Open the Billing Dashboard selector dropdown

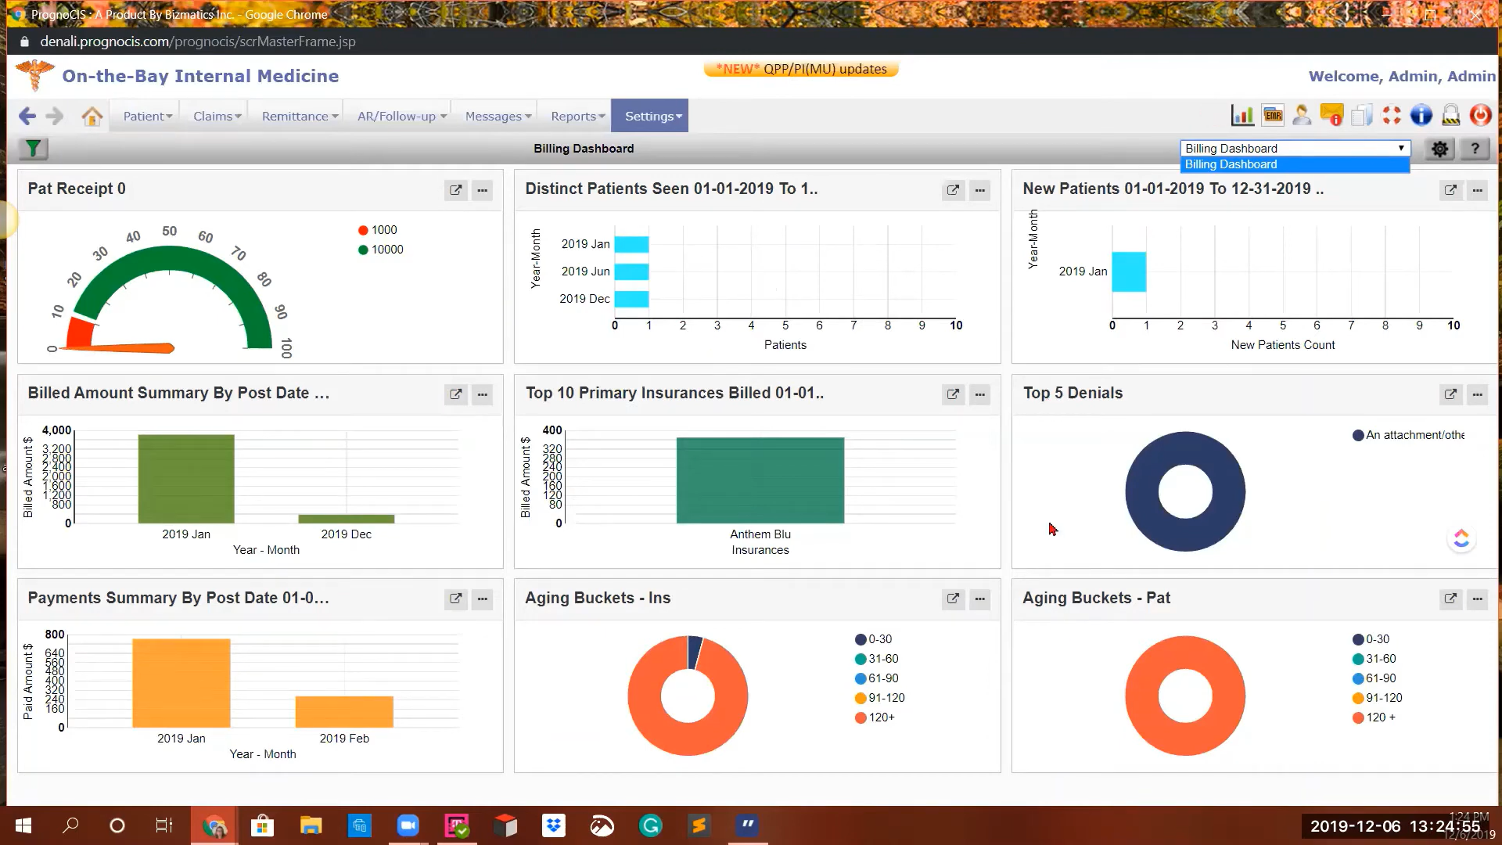pos(1294,148)
